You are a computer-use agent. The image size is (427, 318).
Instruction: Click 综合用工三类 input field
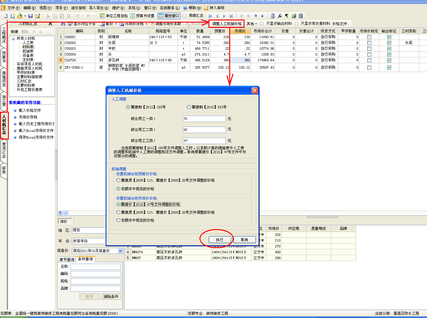(204, 141)
